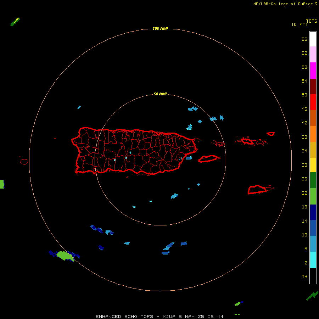
Task: Click the "ENHANCED ECHO TOPS - KJUA" caption
Action: click(136, 317)
